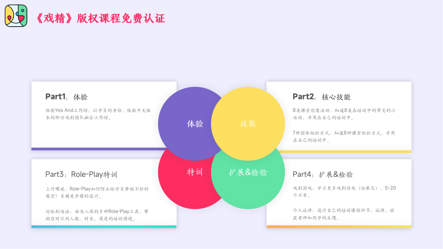Select the Part4：扩展&检验 heading

coord(323,174)
